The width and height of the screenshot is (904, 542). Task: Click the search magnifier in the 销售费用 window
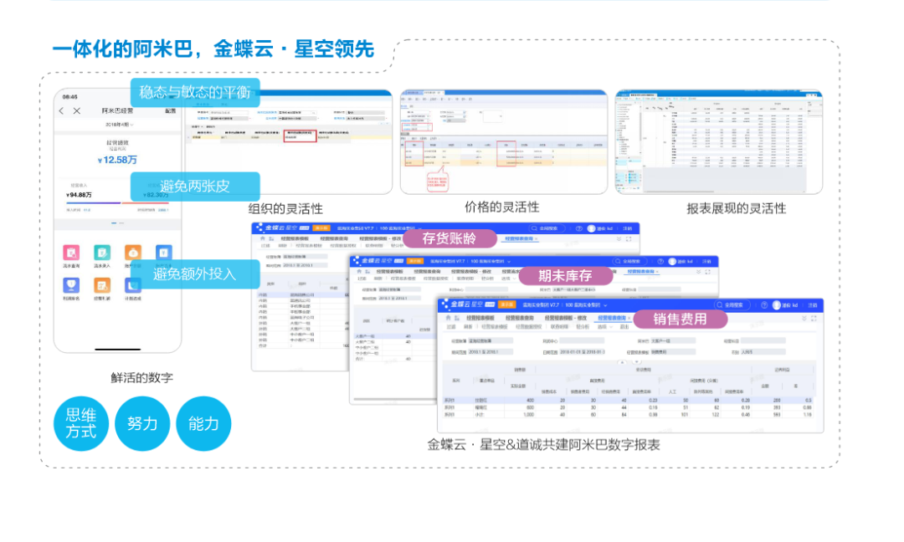(x=720, y=305)
